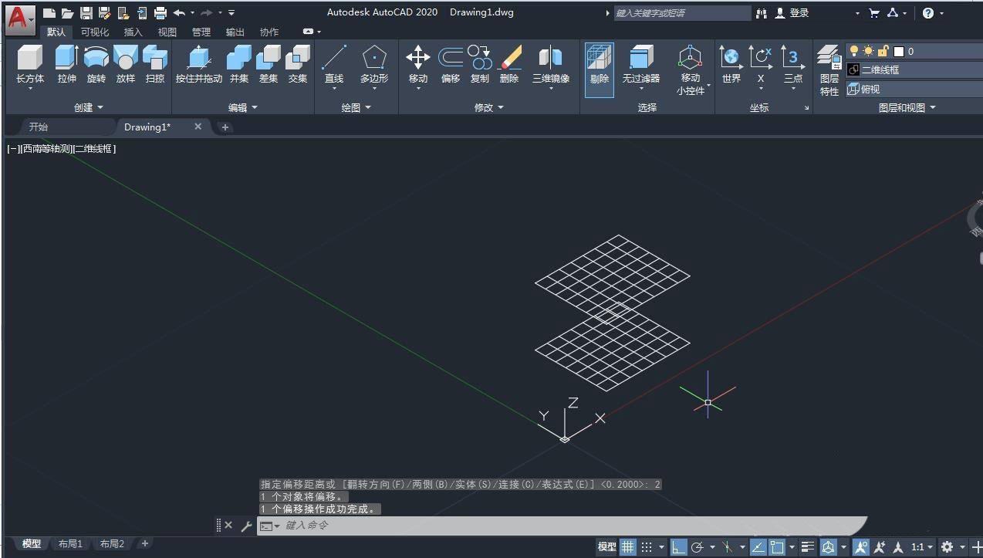Open the 俯视 view dropdown
The image size is (983, 558).
(x=914, y=89)
